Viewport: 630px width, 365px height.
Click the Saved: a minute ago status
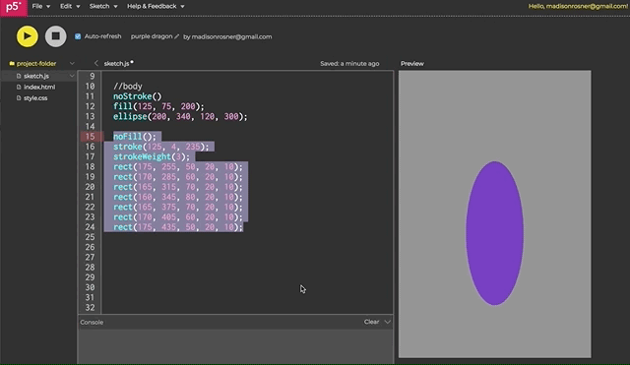click(349, 63)
